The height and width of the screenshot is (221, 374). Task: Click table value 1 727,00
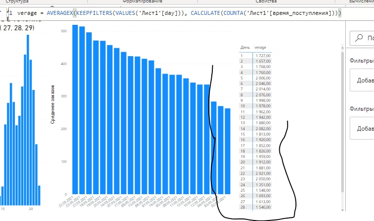coord(263,56)
